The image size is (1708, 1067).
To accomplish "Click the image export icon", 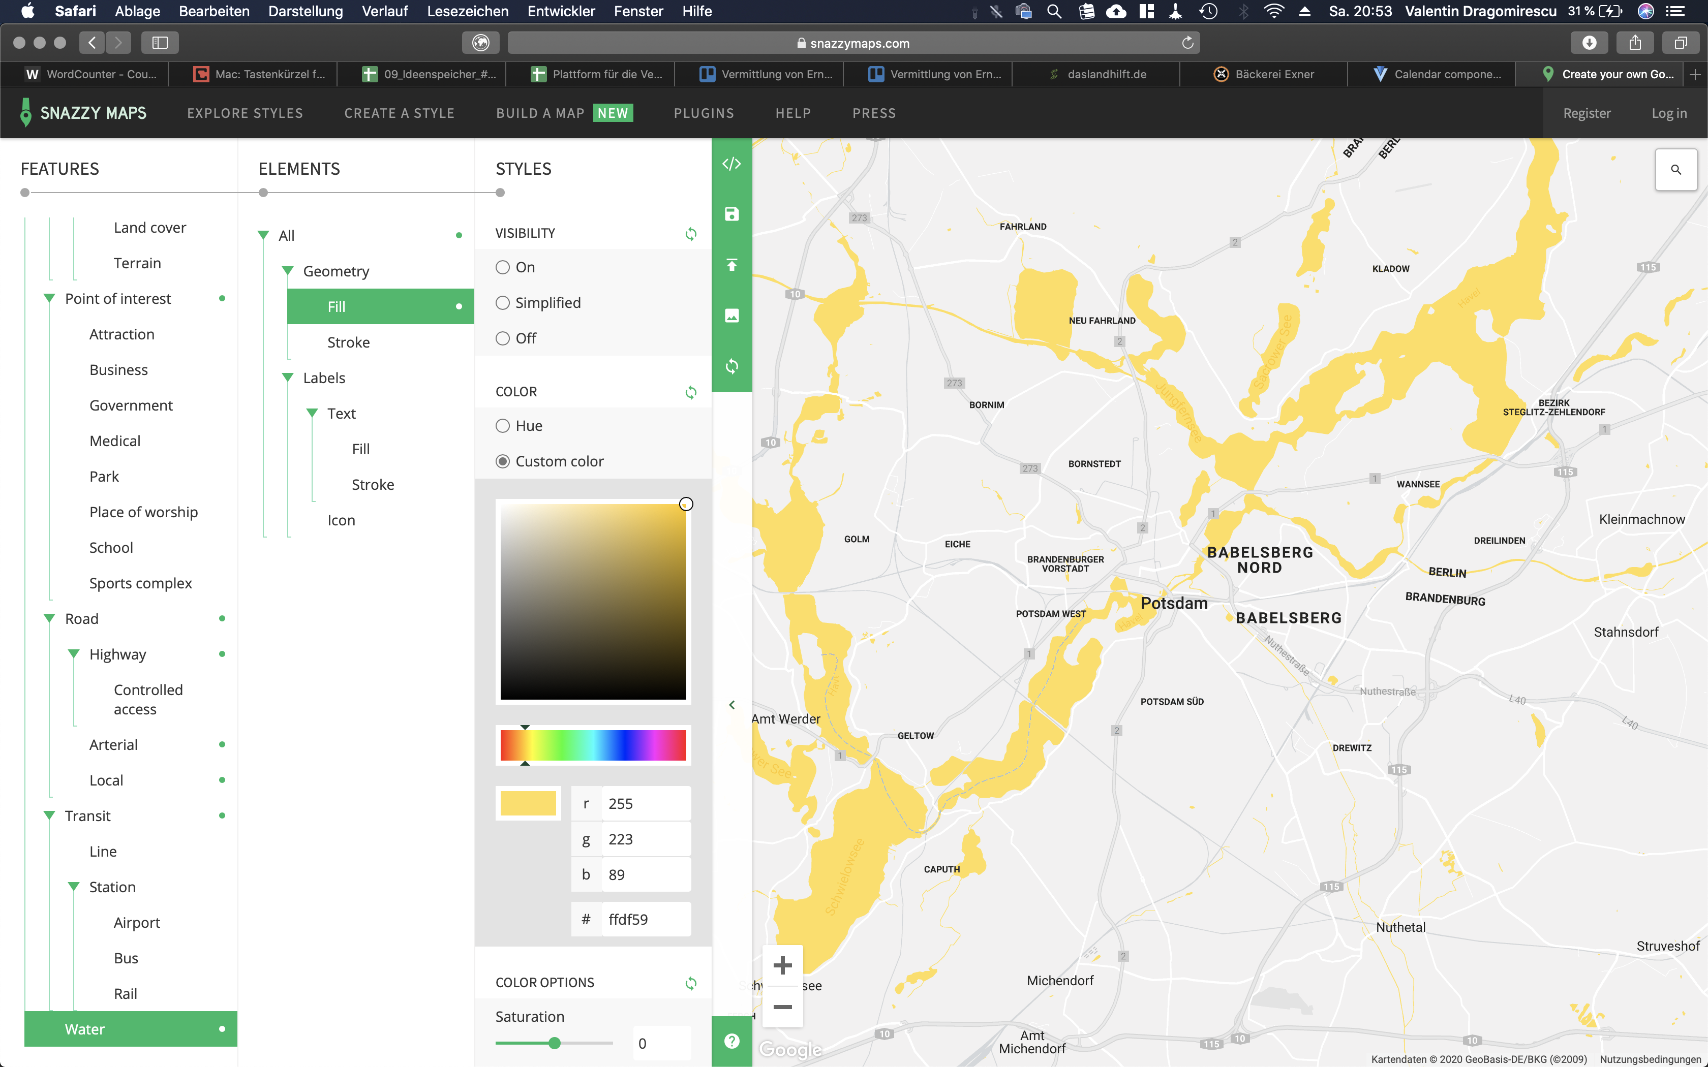I will tap(732, 316).
